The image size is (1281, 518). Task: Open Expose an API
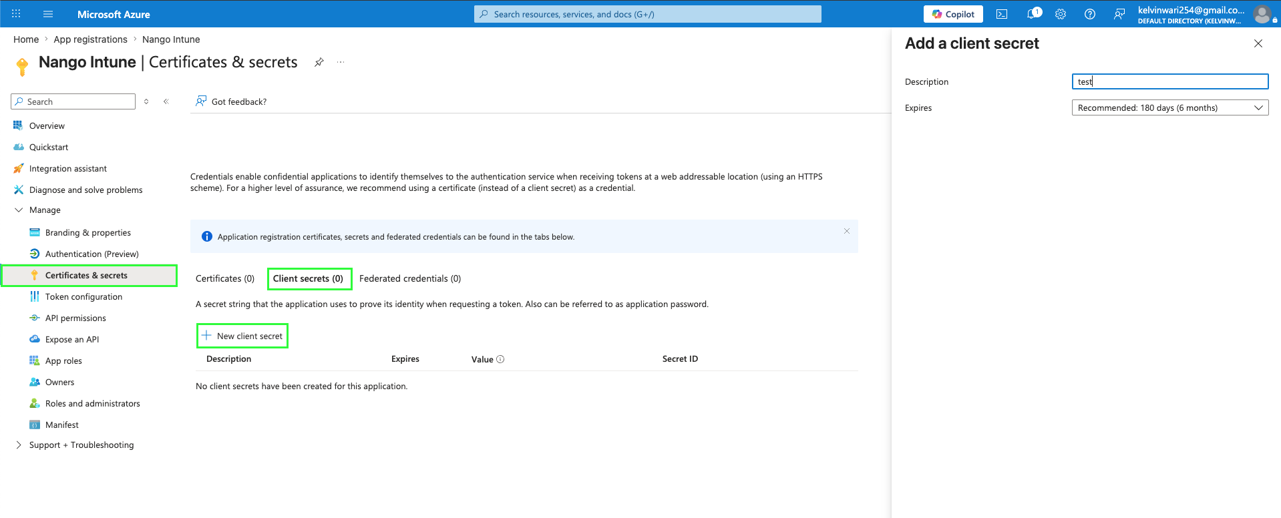[x=72, y=339]
